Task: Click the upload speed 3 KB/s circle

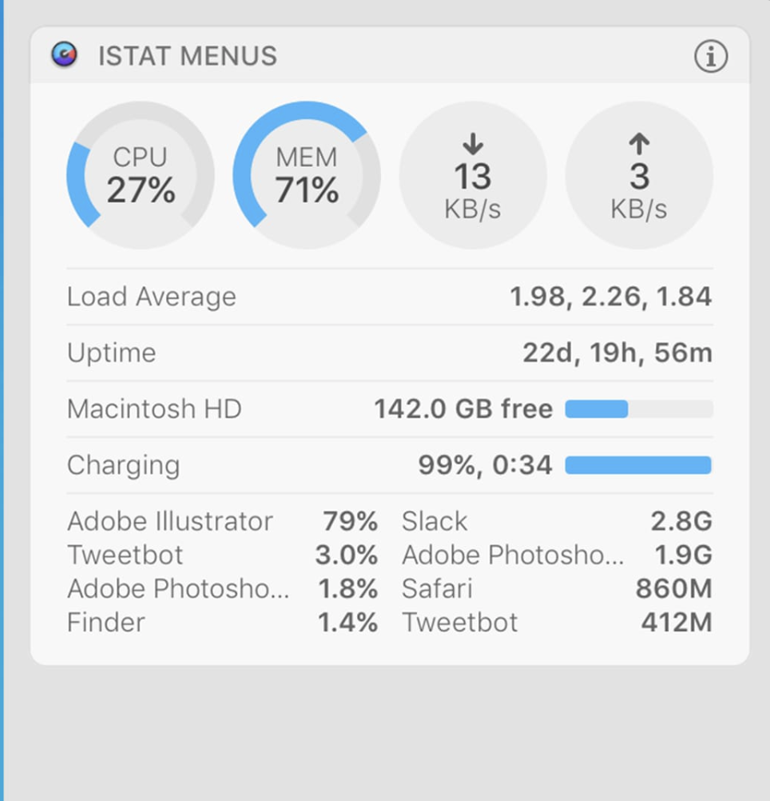Action: click(x=639, y=176)
